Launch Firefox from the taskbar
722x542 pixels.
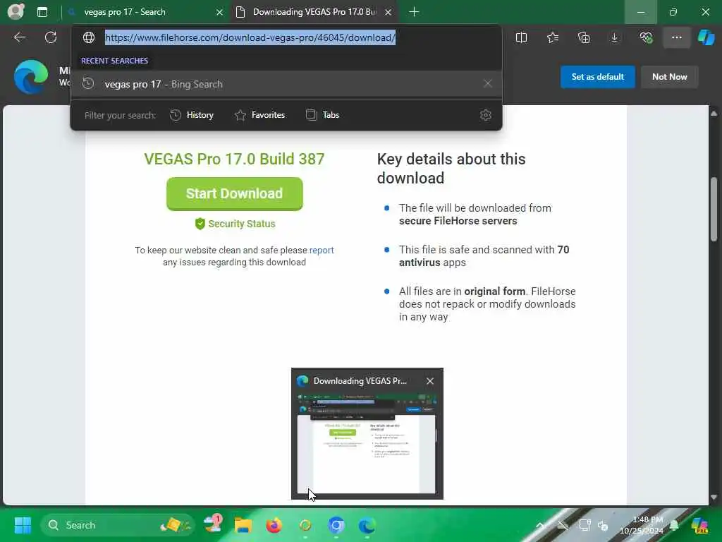click(274, 525)
